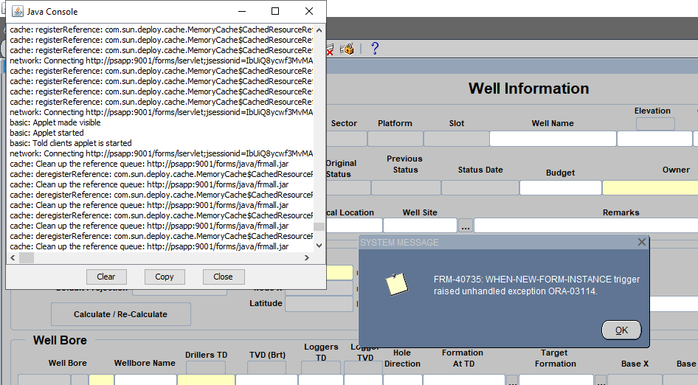The width and height of the screenshot is (698, 385).
Task: Click the red X delete record toolbar icon
Action: [x=330, y=50]
